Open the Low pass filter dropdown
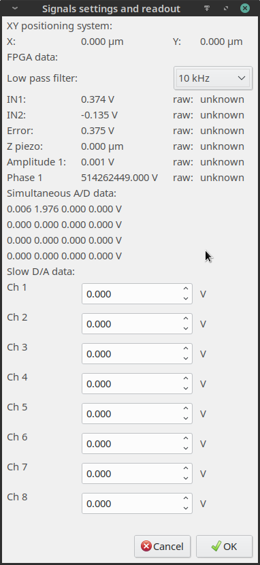 click(212, 78)
